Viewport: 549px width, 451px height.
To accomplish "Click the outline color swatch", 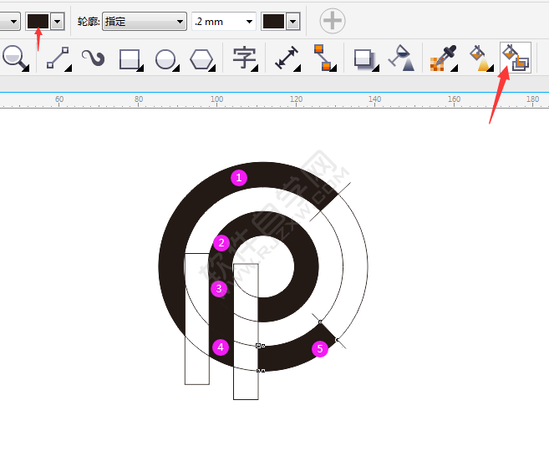I will tap(273, 21).
